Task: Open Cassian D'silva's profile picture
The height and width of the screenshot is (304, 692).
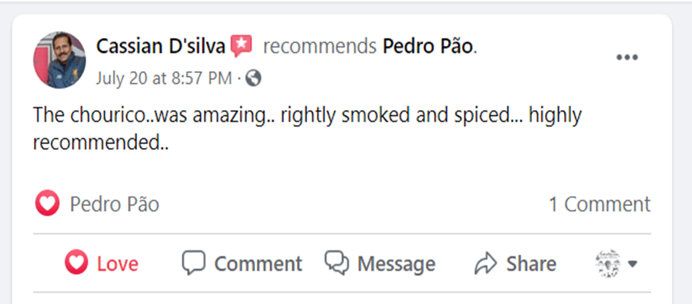Action: click(60, 60)
